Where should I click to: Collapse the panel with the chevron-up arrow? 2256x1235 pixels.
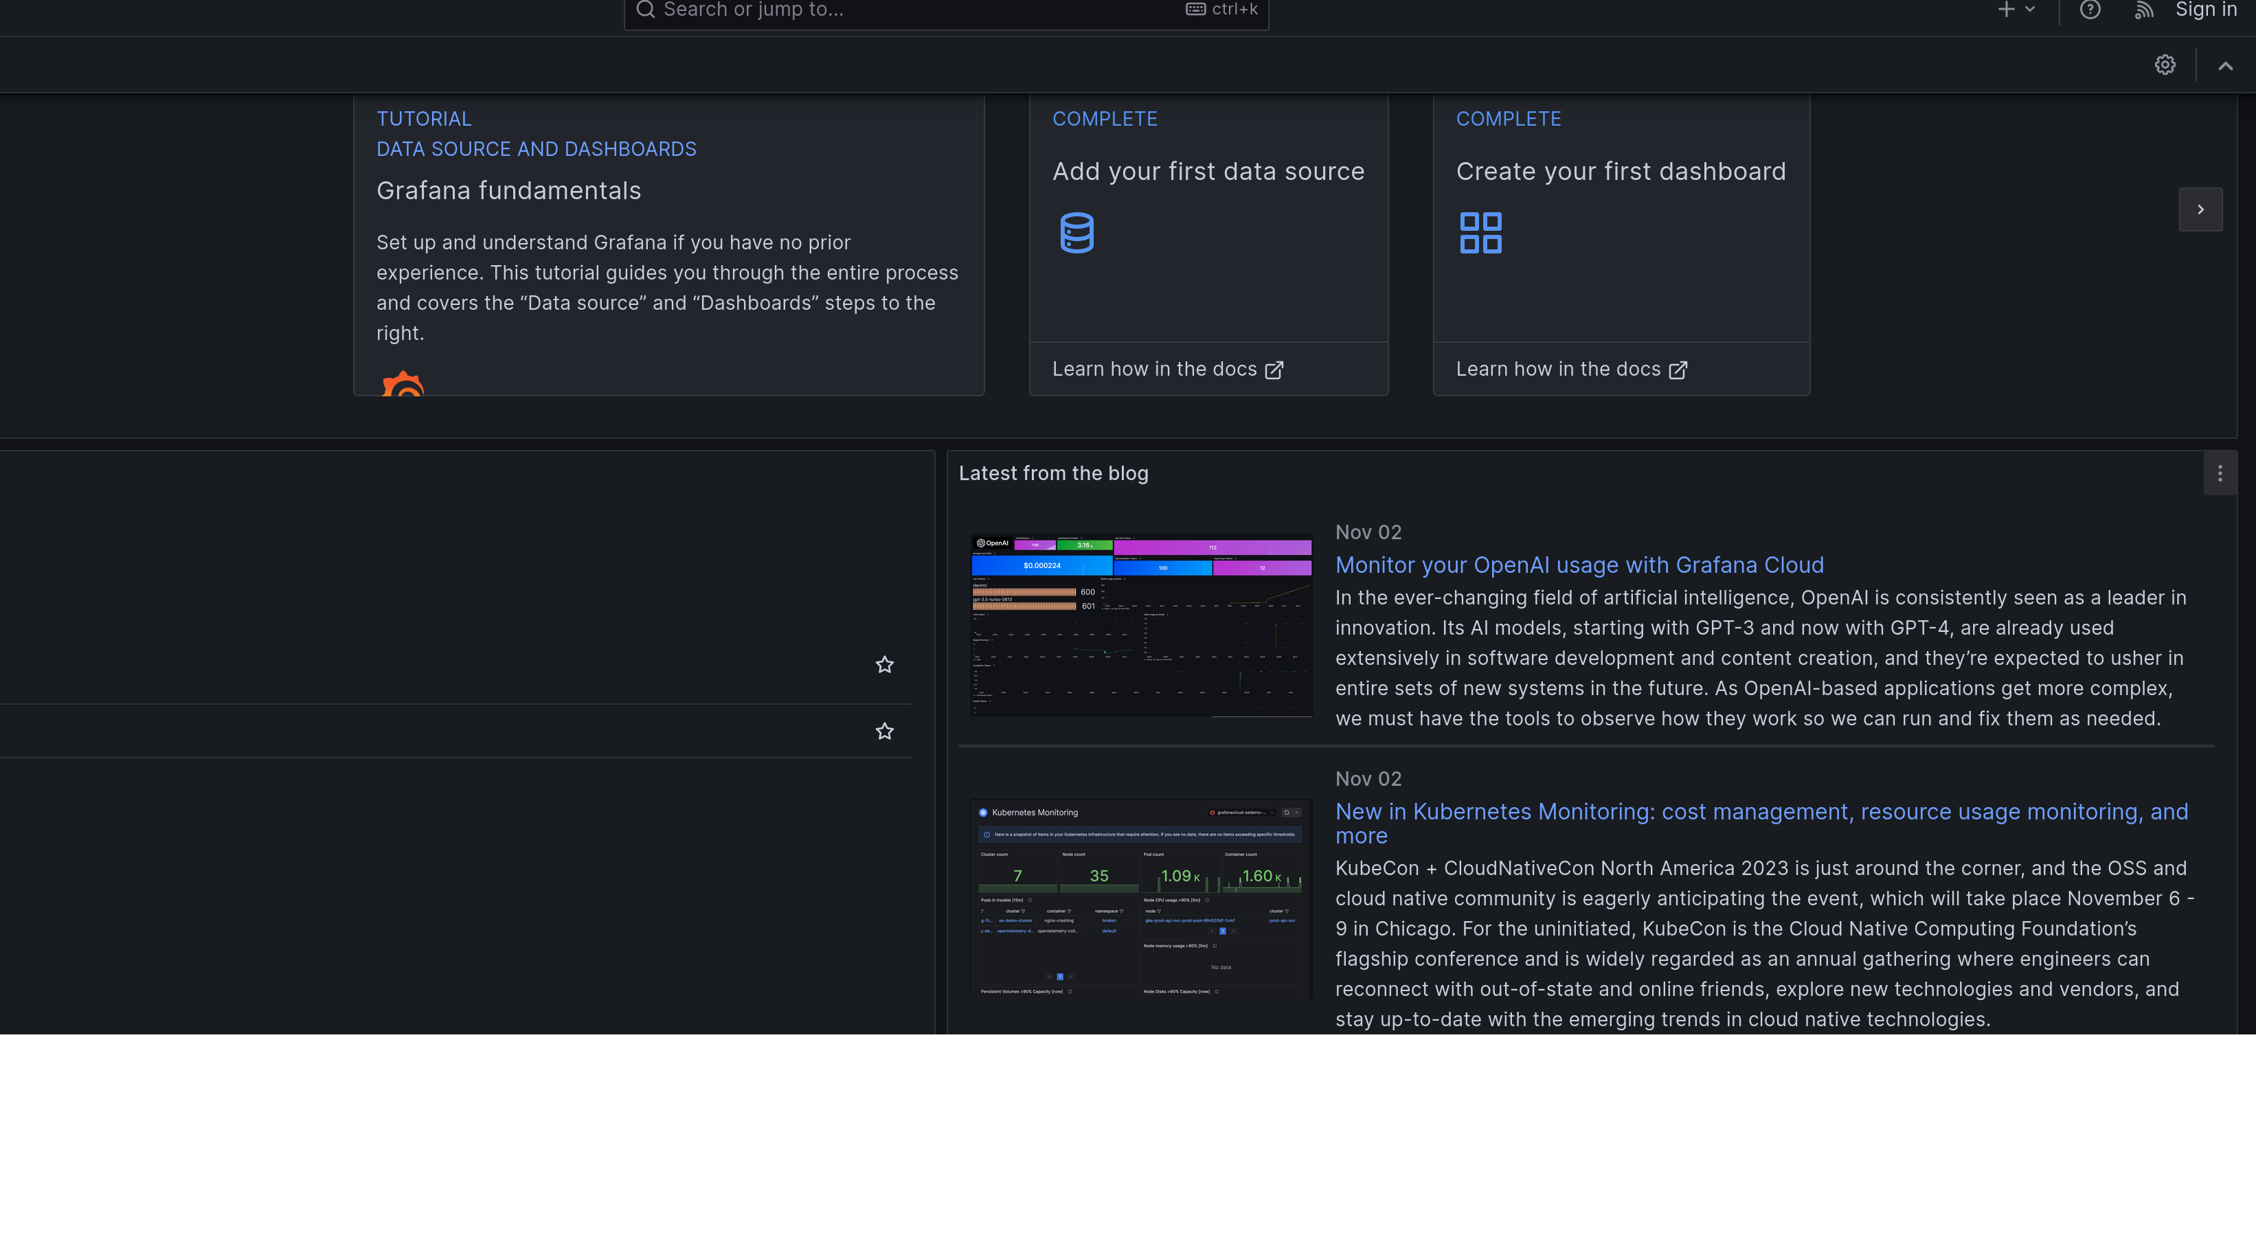(x=2224, y=65)
